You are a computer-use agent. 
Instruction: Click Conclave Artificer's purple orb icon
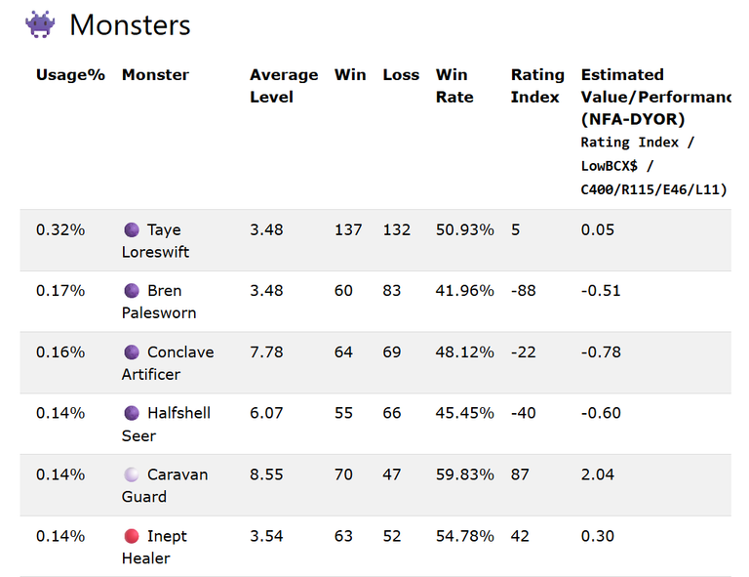[132, 352]
